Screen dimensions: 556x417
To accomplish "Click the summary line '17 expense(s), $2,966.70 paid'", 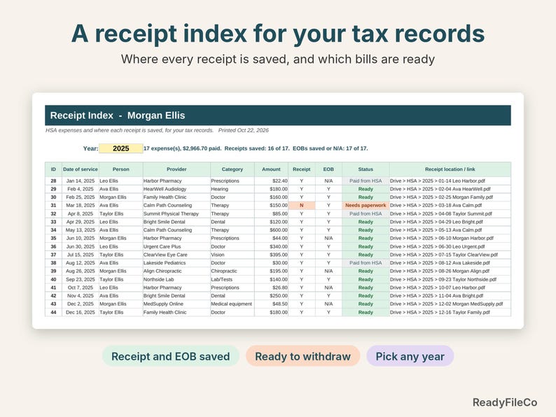I will 182,148.
